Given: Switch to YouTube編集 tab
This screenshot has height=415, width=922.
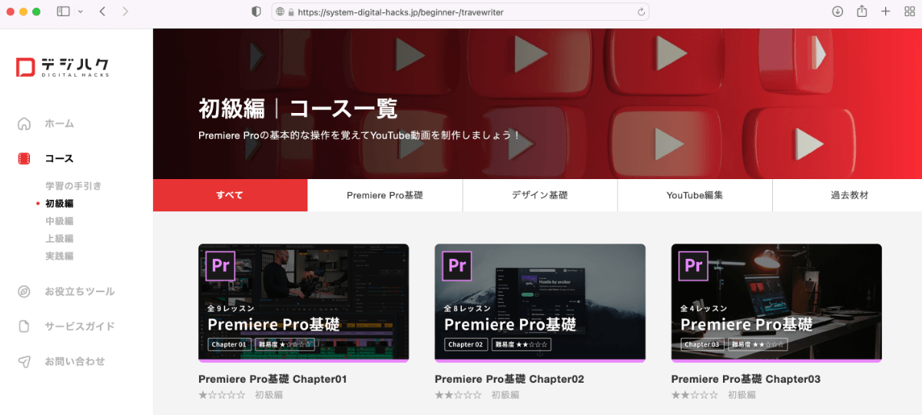Looking at the screenshot, I should tap(695, 195).
